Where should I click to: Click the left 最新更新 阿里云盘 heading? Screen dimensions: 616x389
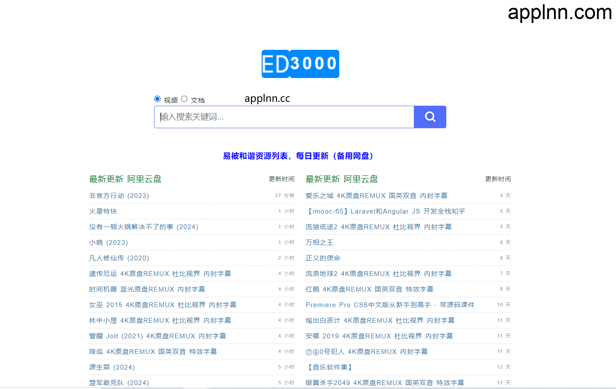tap(126, 179)
